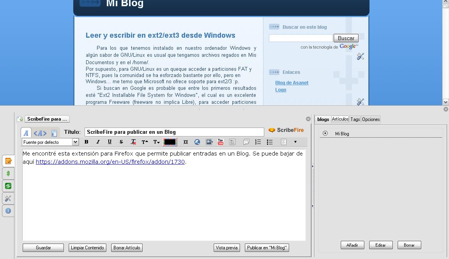Switch to the Artículos tab
The height and width of the screenshot is (259, 449).
coord(340,119)
